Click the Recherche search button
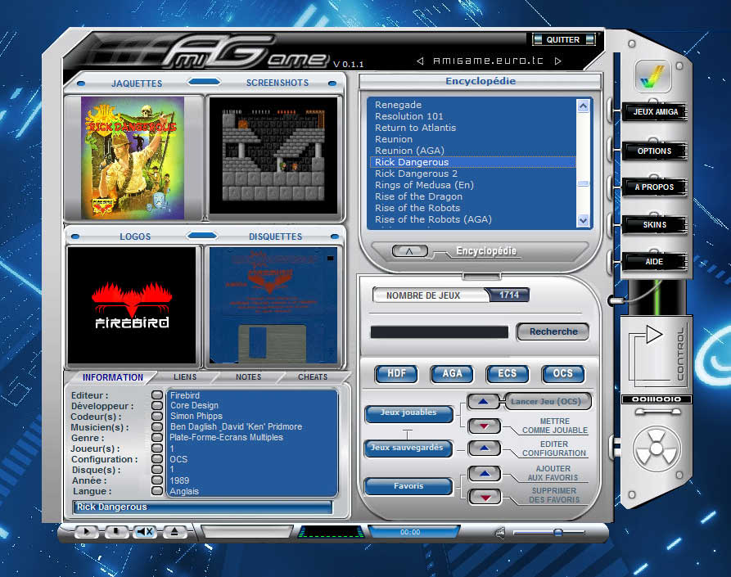 click(x=553, y=331)
